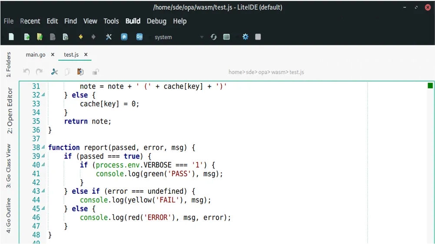Screen dimensions: 435x244
Task: Open the Recent menu
Action: pos(30,21)
